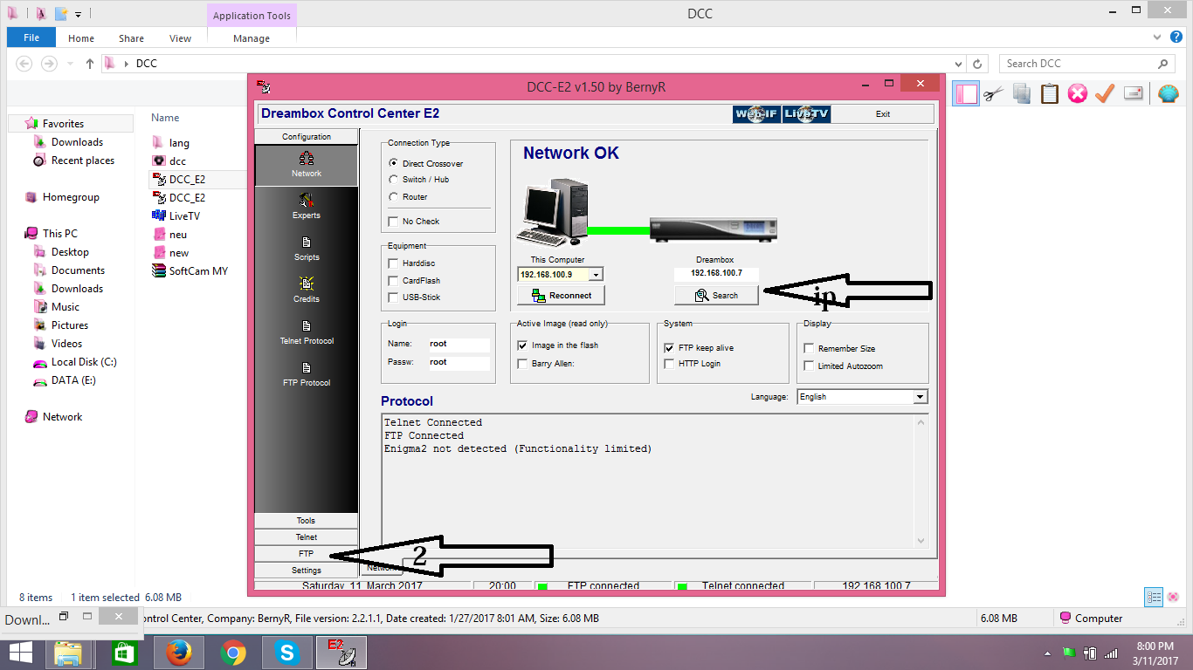Click the Search DCC box in Explorer
The height and width of the screenshot is (670, 1193).
1086,64
